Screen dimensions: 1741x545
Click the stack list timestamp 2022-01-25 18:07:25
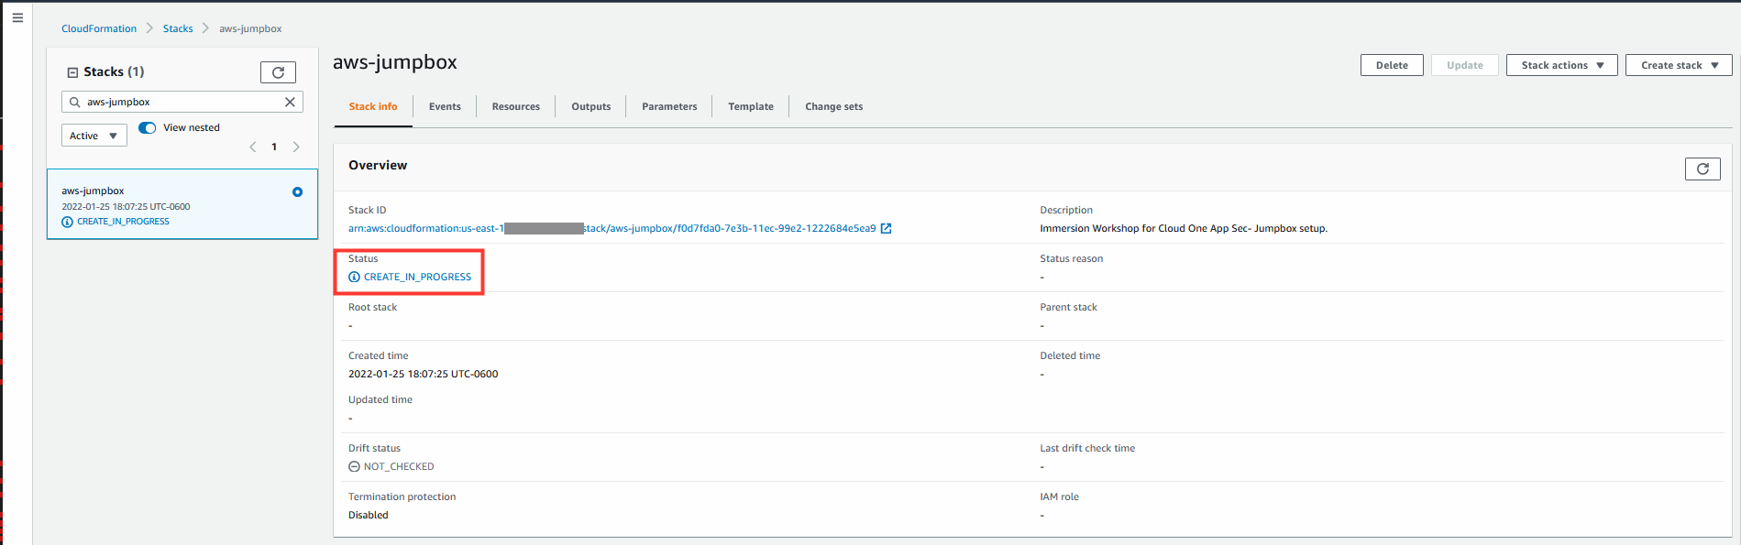point(126,207)
